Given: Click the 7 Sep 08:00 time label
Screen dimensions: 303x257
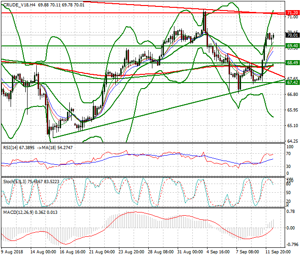Looking at the screenshot, I should pos(247,252).
